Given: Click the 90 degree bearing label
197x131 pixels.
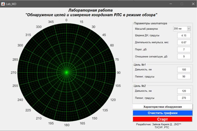Looking at the screenshot, I should coord(119,73).
